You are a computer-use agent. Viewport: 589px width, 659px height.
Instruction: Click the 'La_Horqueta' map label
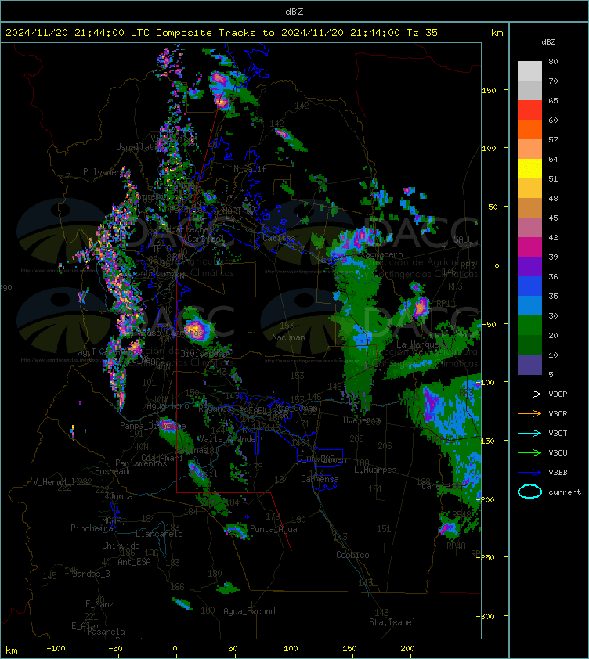[422, 344]
